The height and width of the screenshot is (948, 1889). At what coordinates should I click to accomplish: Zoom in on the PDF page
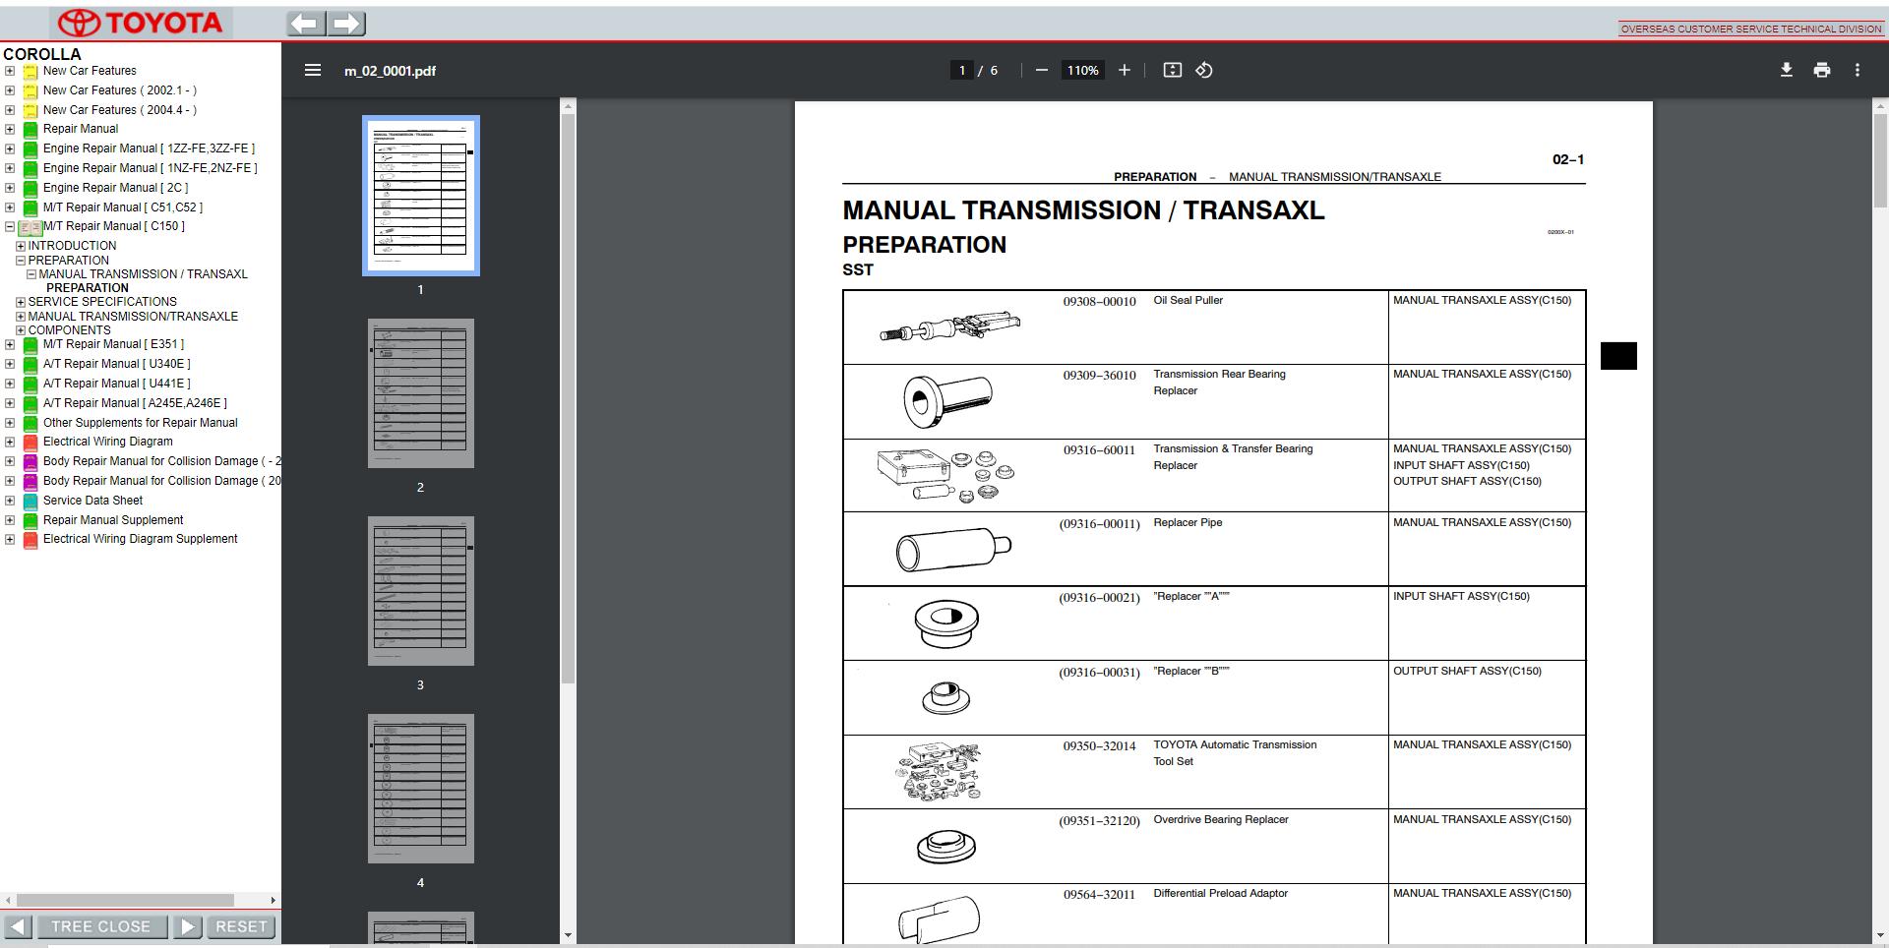1125,70
